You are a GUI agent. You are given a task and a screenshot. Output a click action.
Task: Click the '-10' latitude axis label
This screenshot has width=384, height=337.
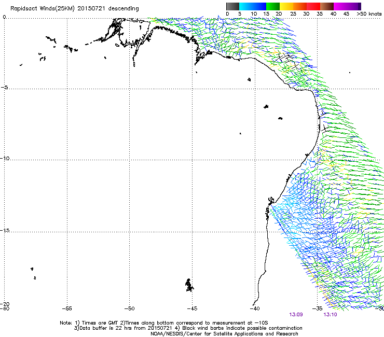(5, 158)
